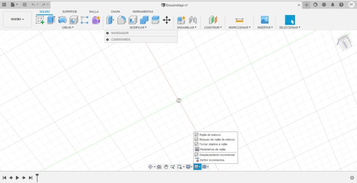This screenshot has width=357, height=183.
Task: Toggle Bloqueo de rejilla de esbozo
Action: 197,139
